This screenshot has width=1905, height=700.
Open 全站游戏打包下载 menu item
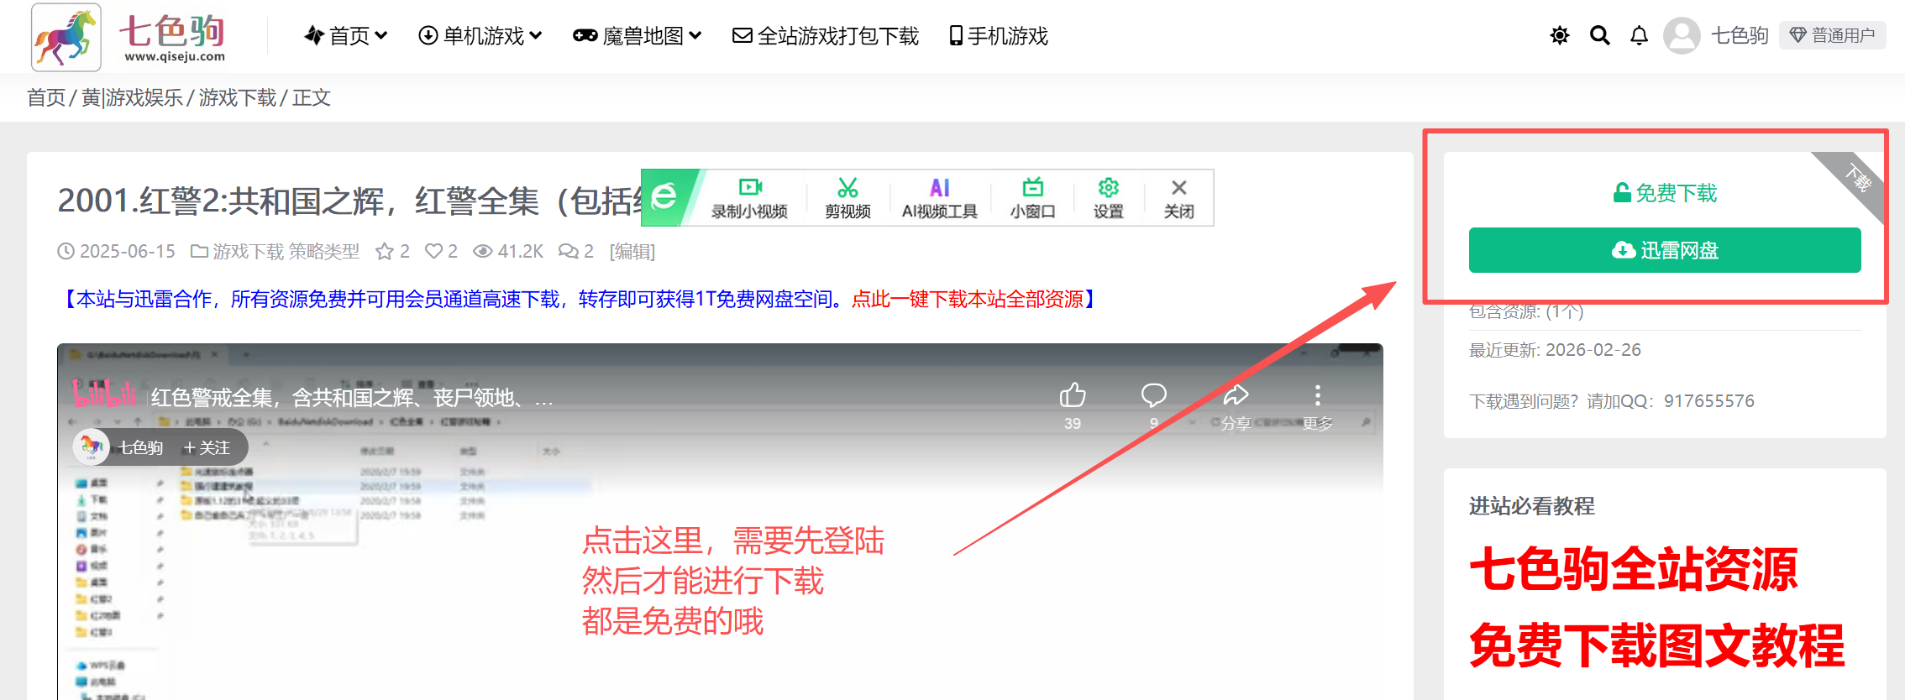point(826,36)
